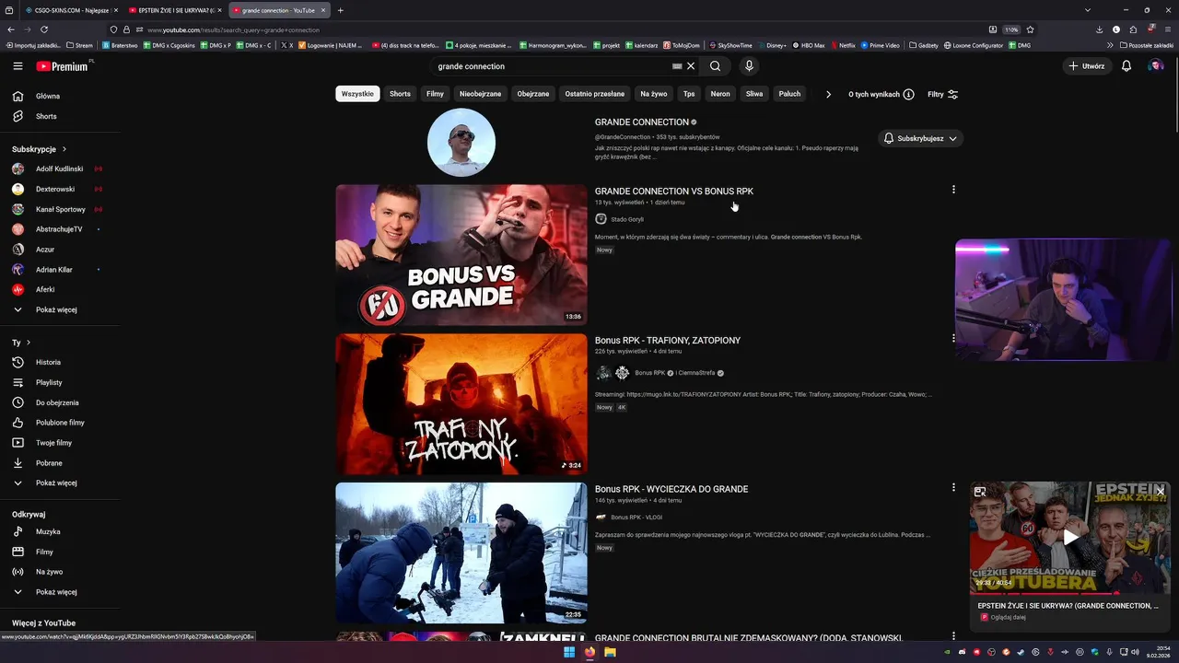Open the Subskrypcje section chevron
1179x663 pixels.
(x=64, y=149)
